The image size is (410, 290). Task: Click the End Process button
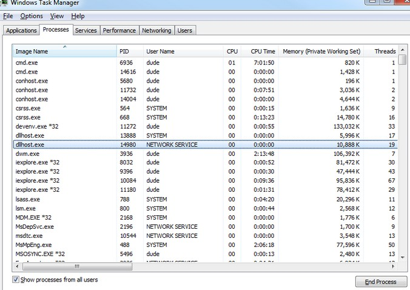point(381,282)
